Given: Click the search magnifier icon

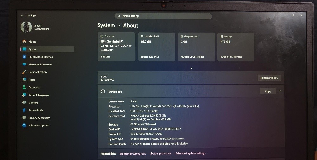Looking at the screenshot, I should 119,16.
